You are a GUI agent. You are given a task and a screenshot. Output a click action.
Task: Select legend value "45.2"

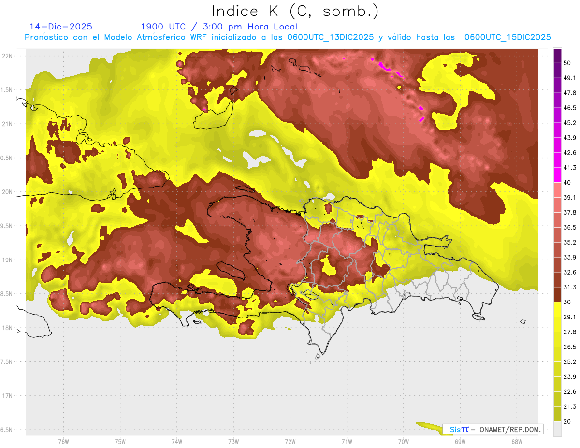click(x=570, y=123)
